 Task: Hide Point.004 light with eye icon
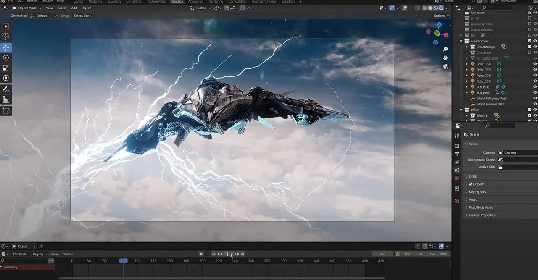[535, 64]
